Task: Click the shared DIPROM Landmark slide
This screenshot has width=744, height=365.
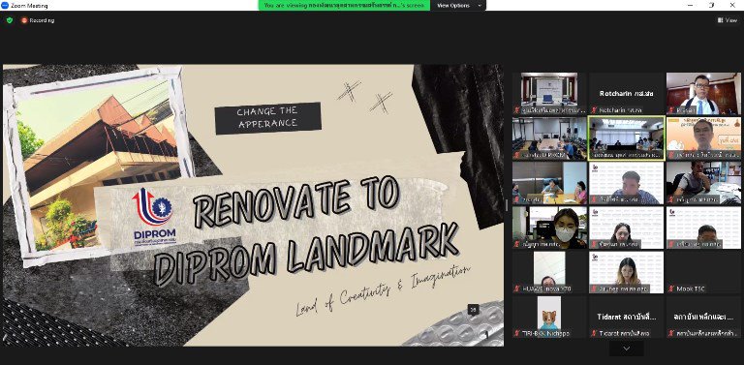Action: (x=254, y=205)
